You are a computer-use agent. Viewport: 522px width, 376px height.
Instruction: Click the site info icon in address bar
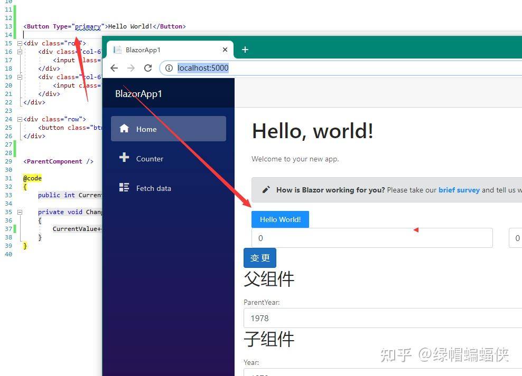coord(169,68)
